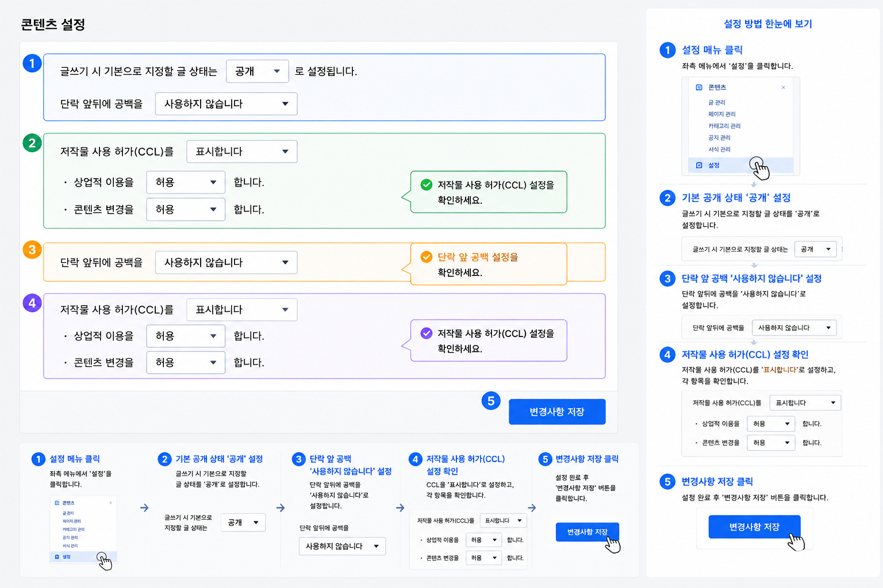The height and width of the screenshot is (588, 883).
Task: Open the 콘텐츠 변경을 허용 dropdown in the right guide
Action: 770,443
